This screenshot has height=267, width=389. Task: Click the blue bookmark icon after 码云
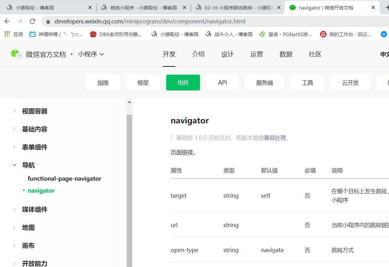point(384,34)
